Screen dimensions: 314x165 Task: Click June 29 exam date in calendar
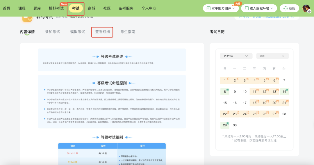point(225,125)
